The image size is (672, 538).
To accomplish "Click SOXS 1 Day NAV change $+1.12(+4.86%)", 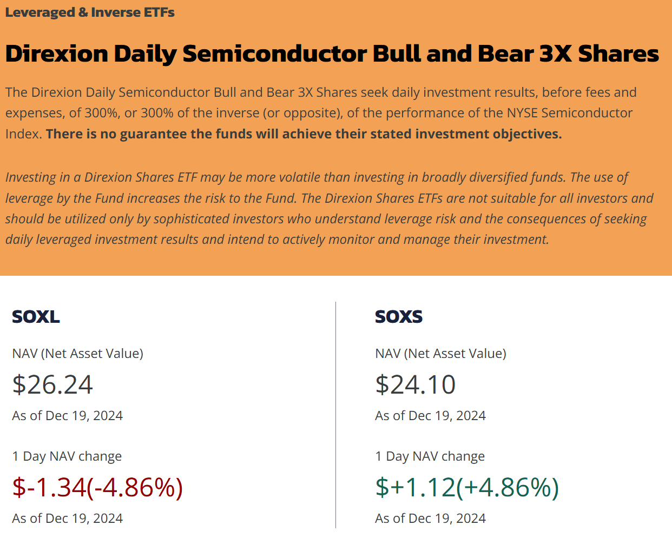I will coord(467,487).
